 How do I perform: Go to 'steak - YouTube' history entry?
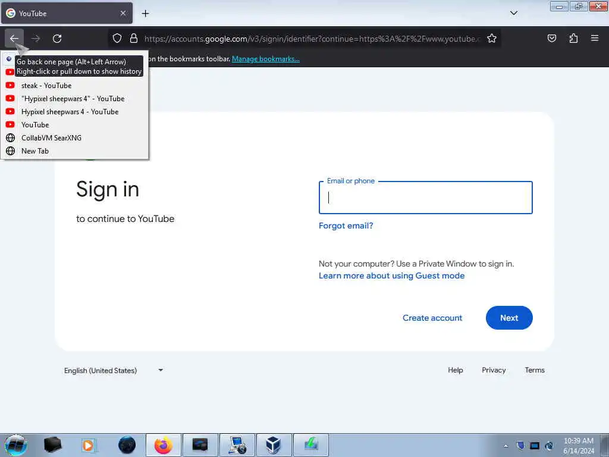coord(74,86)
